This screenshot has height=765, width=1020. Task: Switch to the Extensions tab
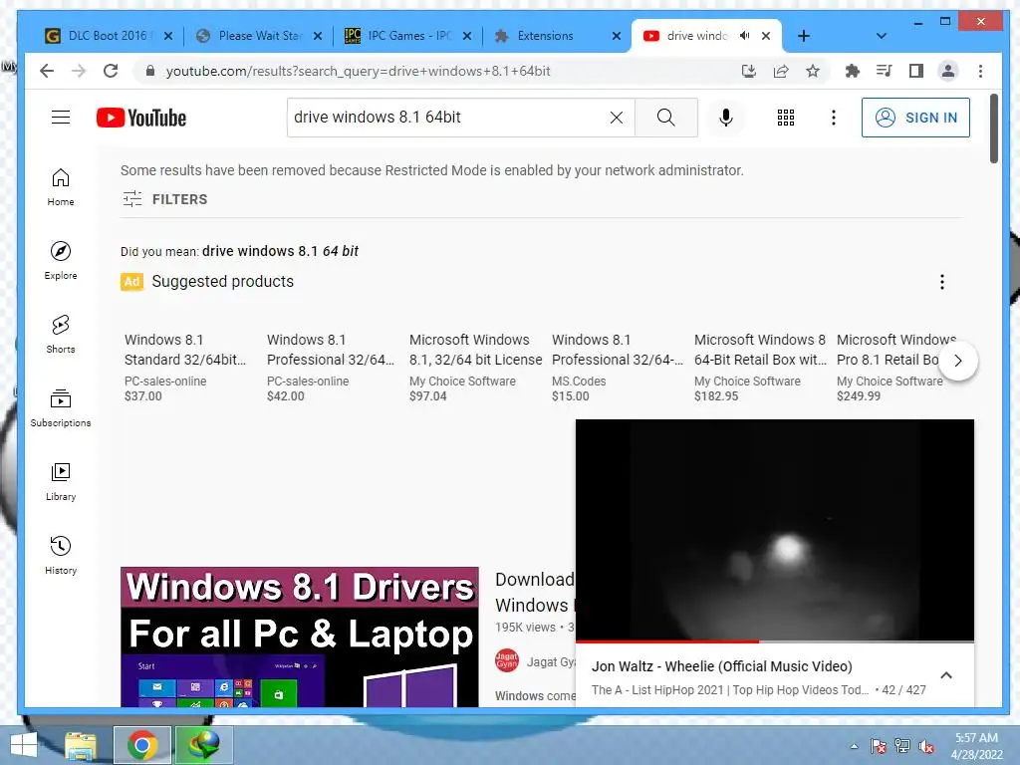[545, 36]
